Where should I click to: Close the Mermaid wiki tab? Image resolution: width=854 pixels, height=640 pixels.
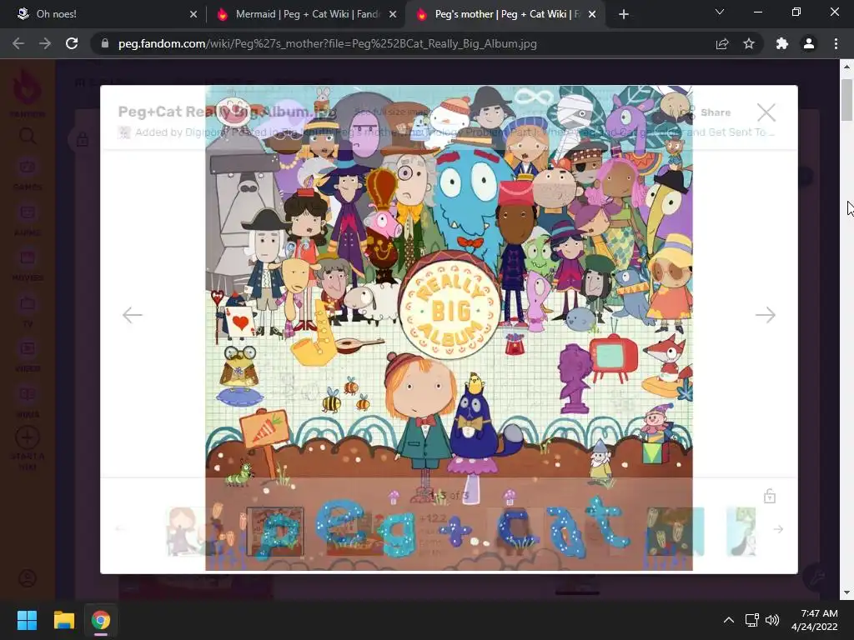point(393,14)
